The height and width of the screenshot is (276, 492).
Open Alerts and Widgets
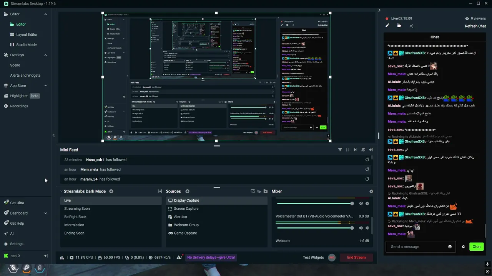[25, 76]
